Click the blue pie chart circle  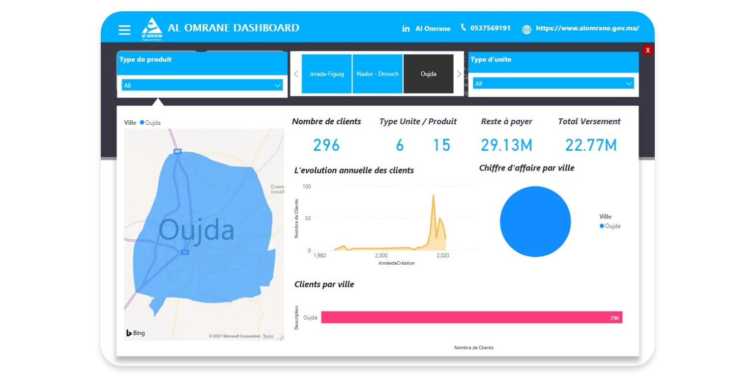(x=535, y=222)
